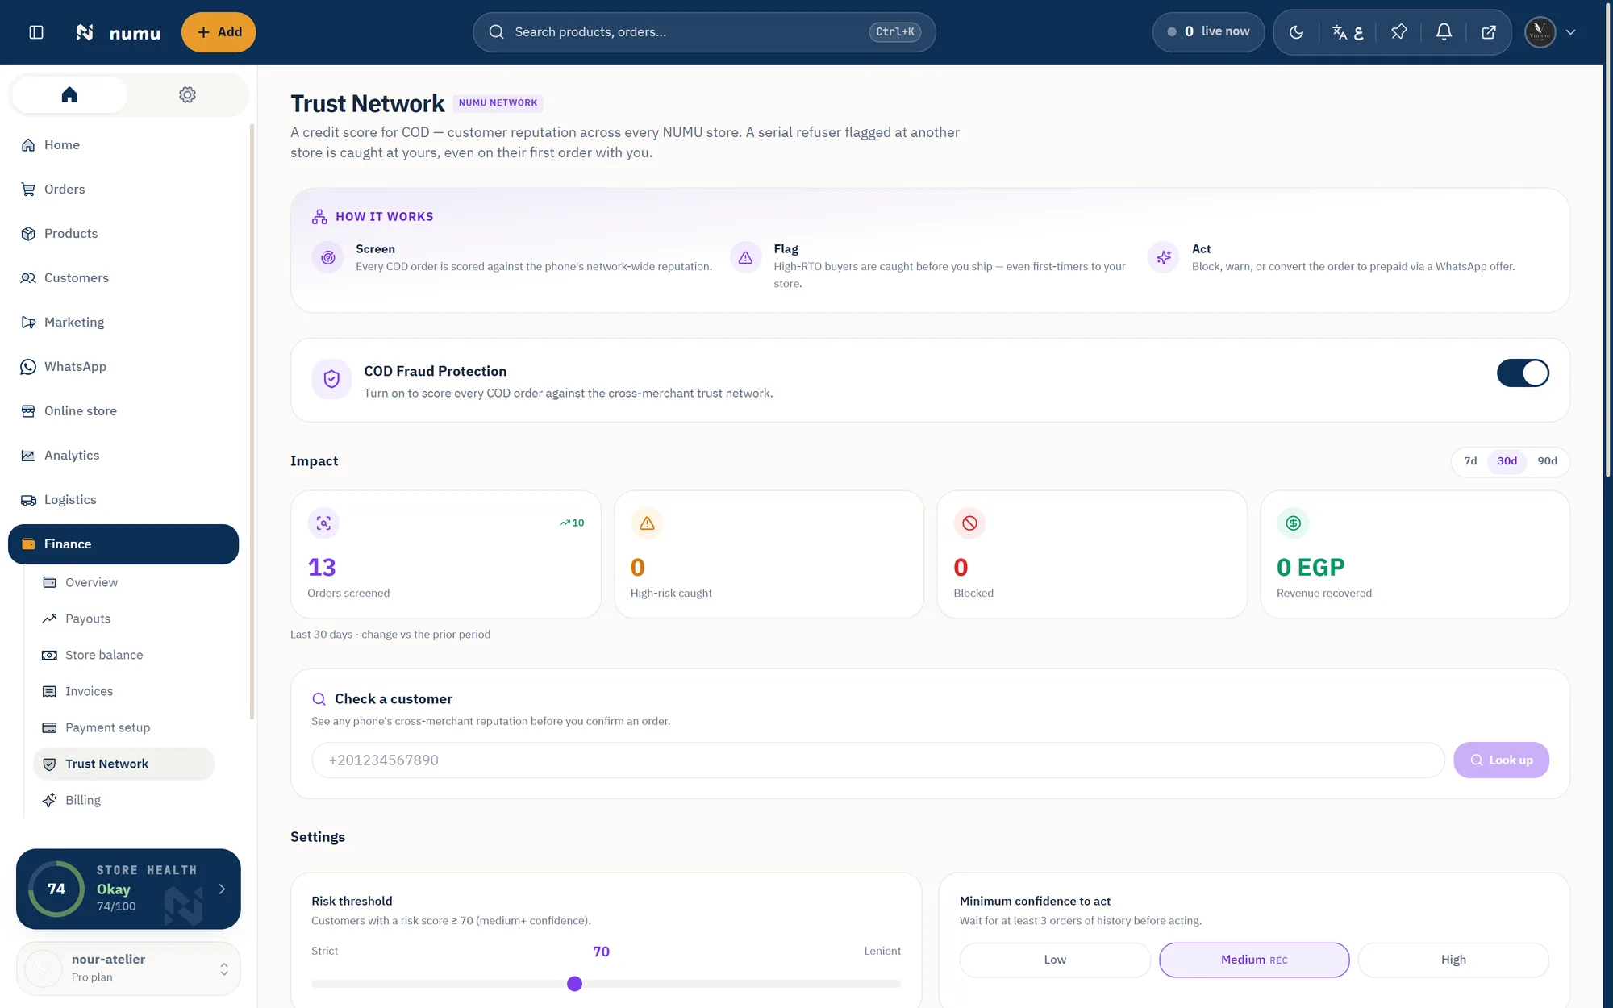The width and height of the screenshot is (1613, 1008).
Task: Open Finance Overview
Action: coord(124,582)
